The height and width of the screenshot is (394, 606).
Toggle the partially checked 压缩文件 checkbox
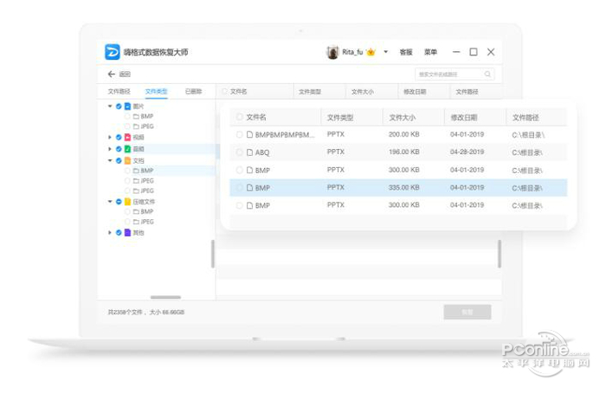click(119, 202)
